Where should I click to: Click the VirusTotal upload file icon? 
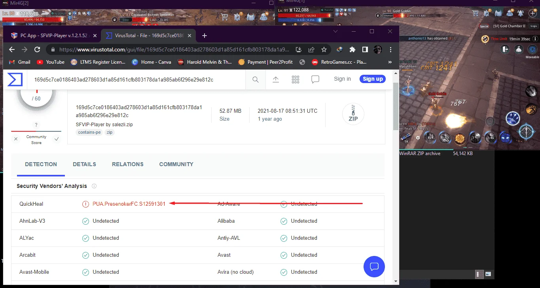click(276, 80)
